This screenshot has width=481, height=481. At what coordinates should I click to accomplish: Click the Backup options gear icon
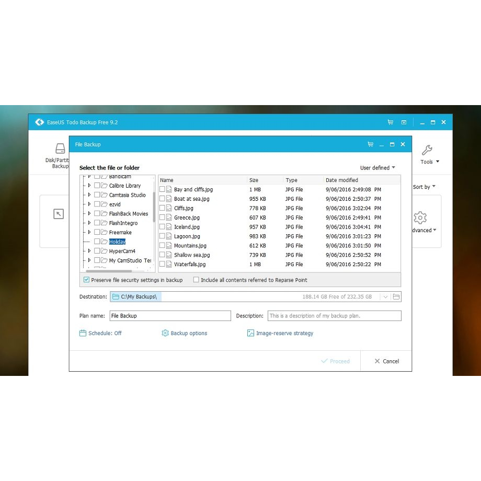165,333
